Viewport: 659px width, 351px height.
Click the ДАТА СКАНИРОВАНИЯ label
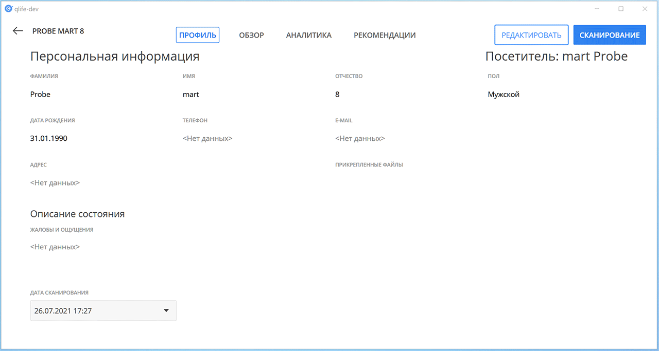59,293
